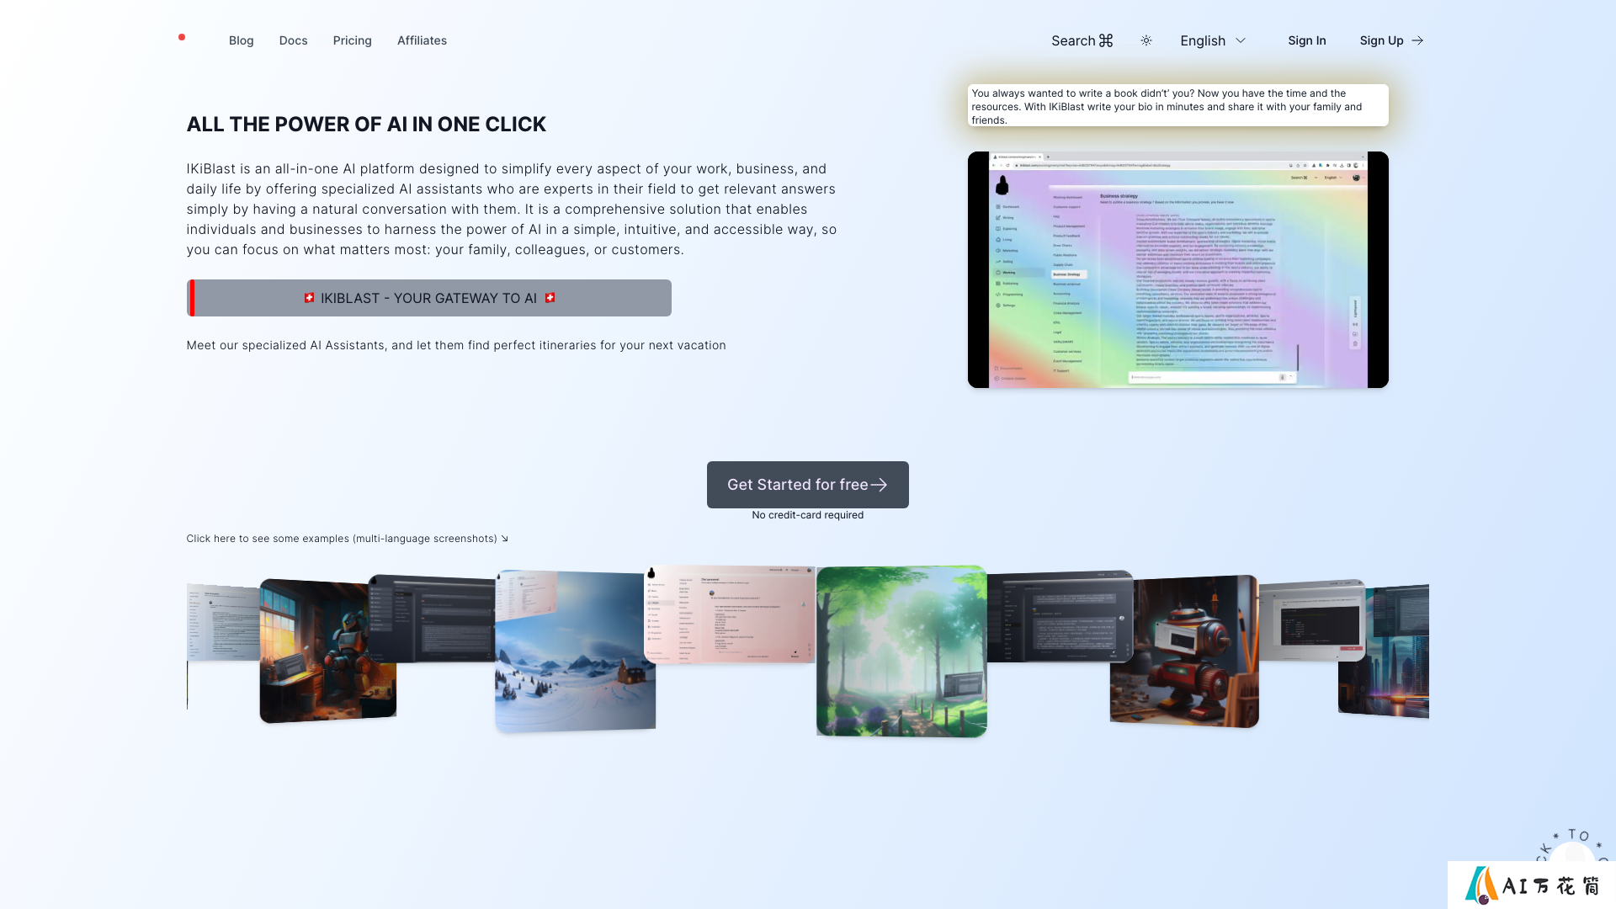1616x909 pixels.
Task: Open the robot at desk artwork thumbnail
Action: pyautogui.click(x=327, y=651)
